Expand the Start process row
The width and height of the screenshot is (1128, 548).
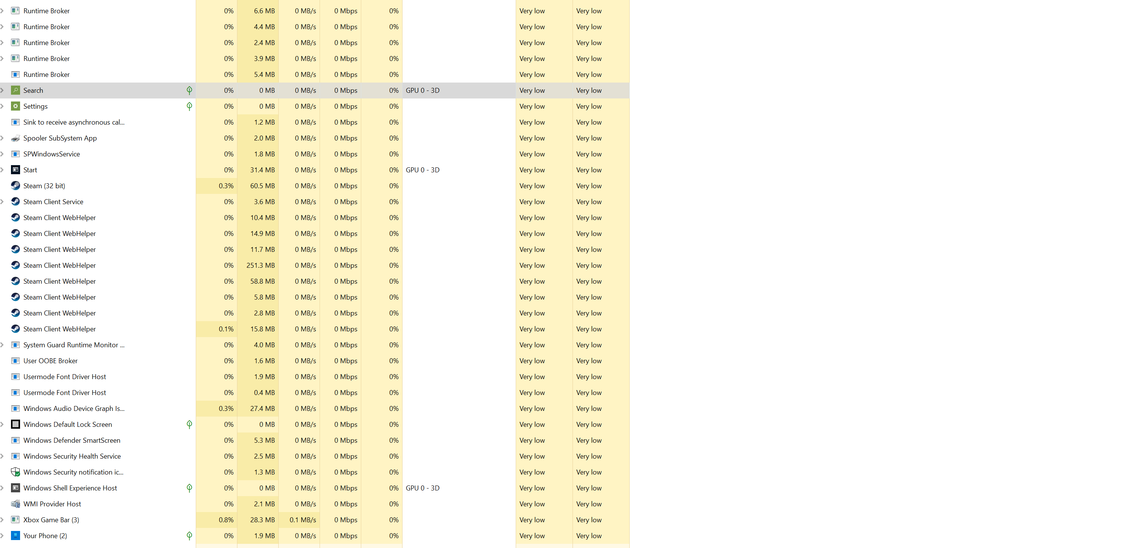(2, 170)
